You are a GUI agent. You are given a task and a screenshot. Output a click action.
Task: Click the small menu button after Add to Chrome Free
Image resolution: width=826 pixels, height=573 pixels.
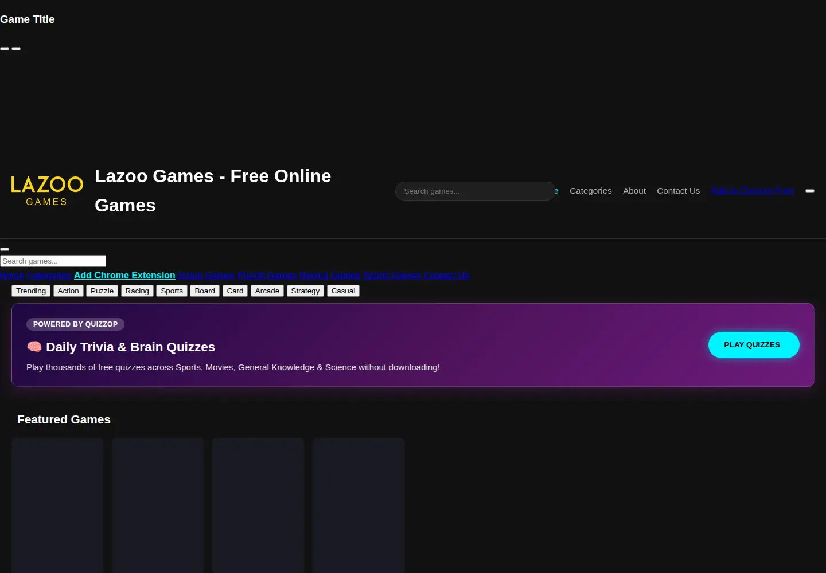point(810,191)
